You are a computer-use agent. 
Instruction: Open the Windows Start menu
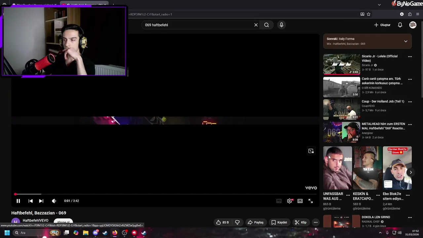coord(7,233)
